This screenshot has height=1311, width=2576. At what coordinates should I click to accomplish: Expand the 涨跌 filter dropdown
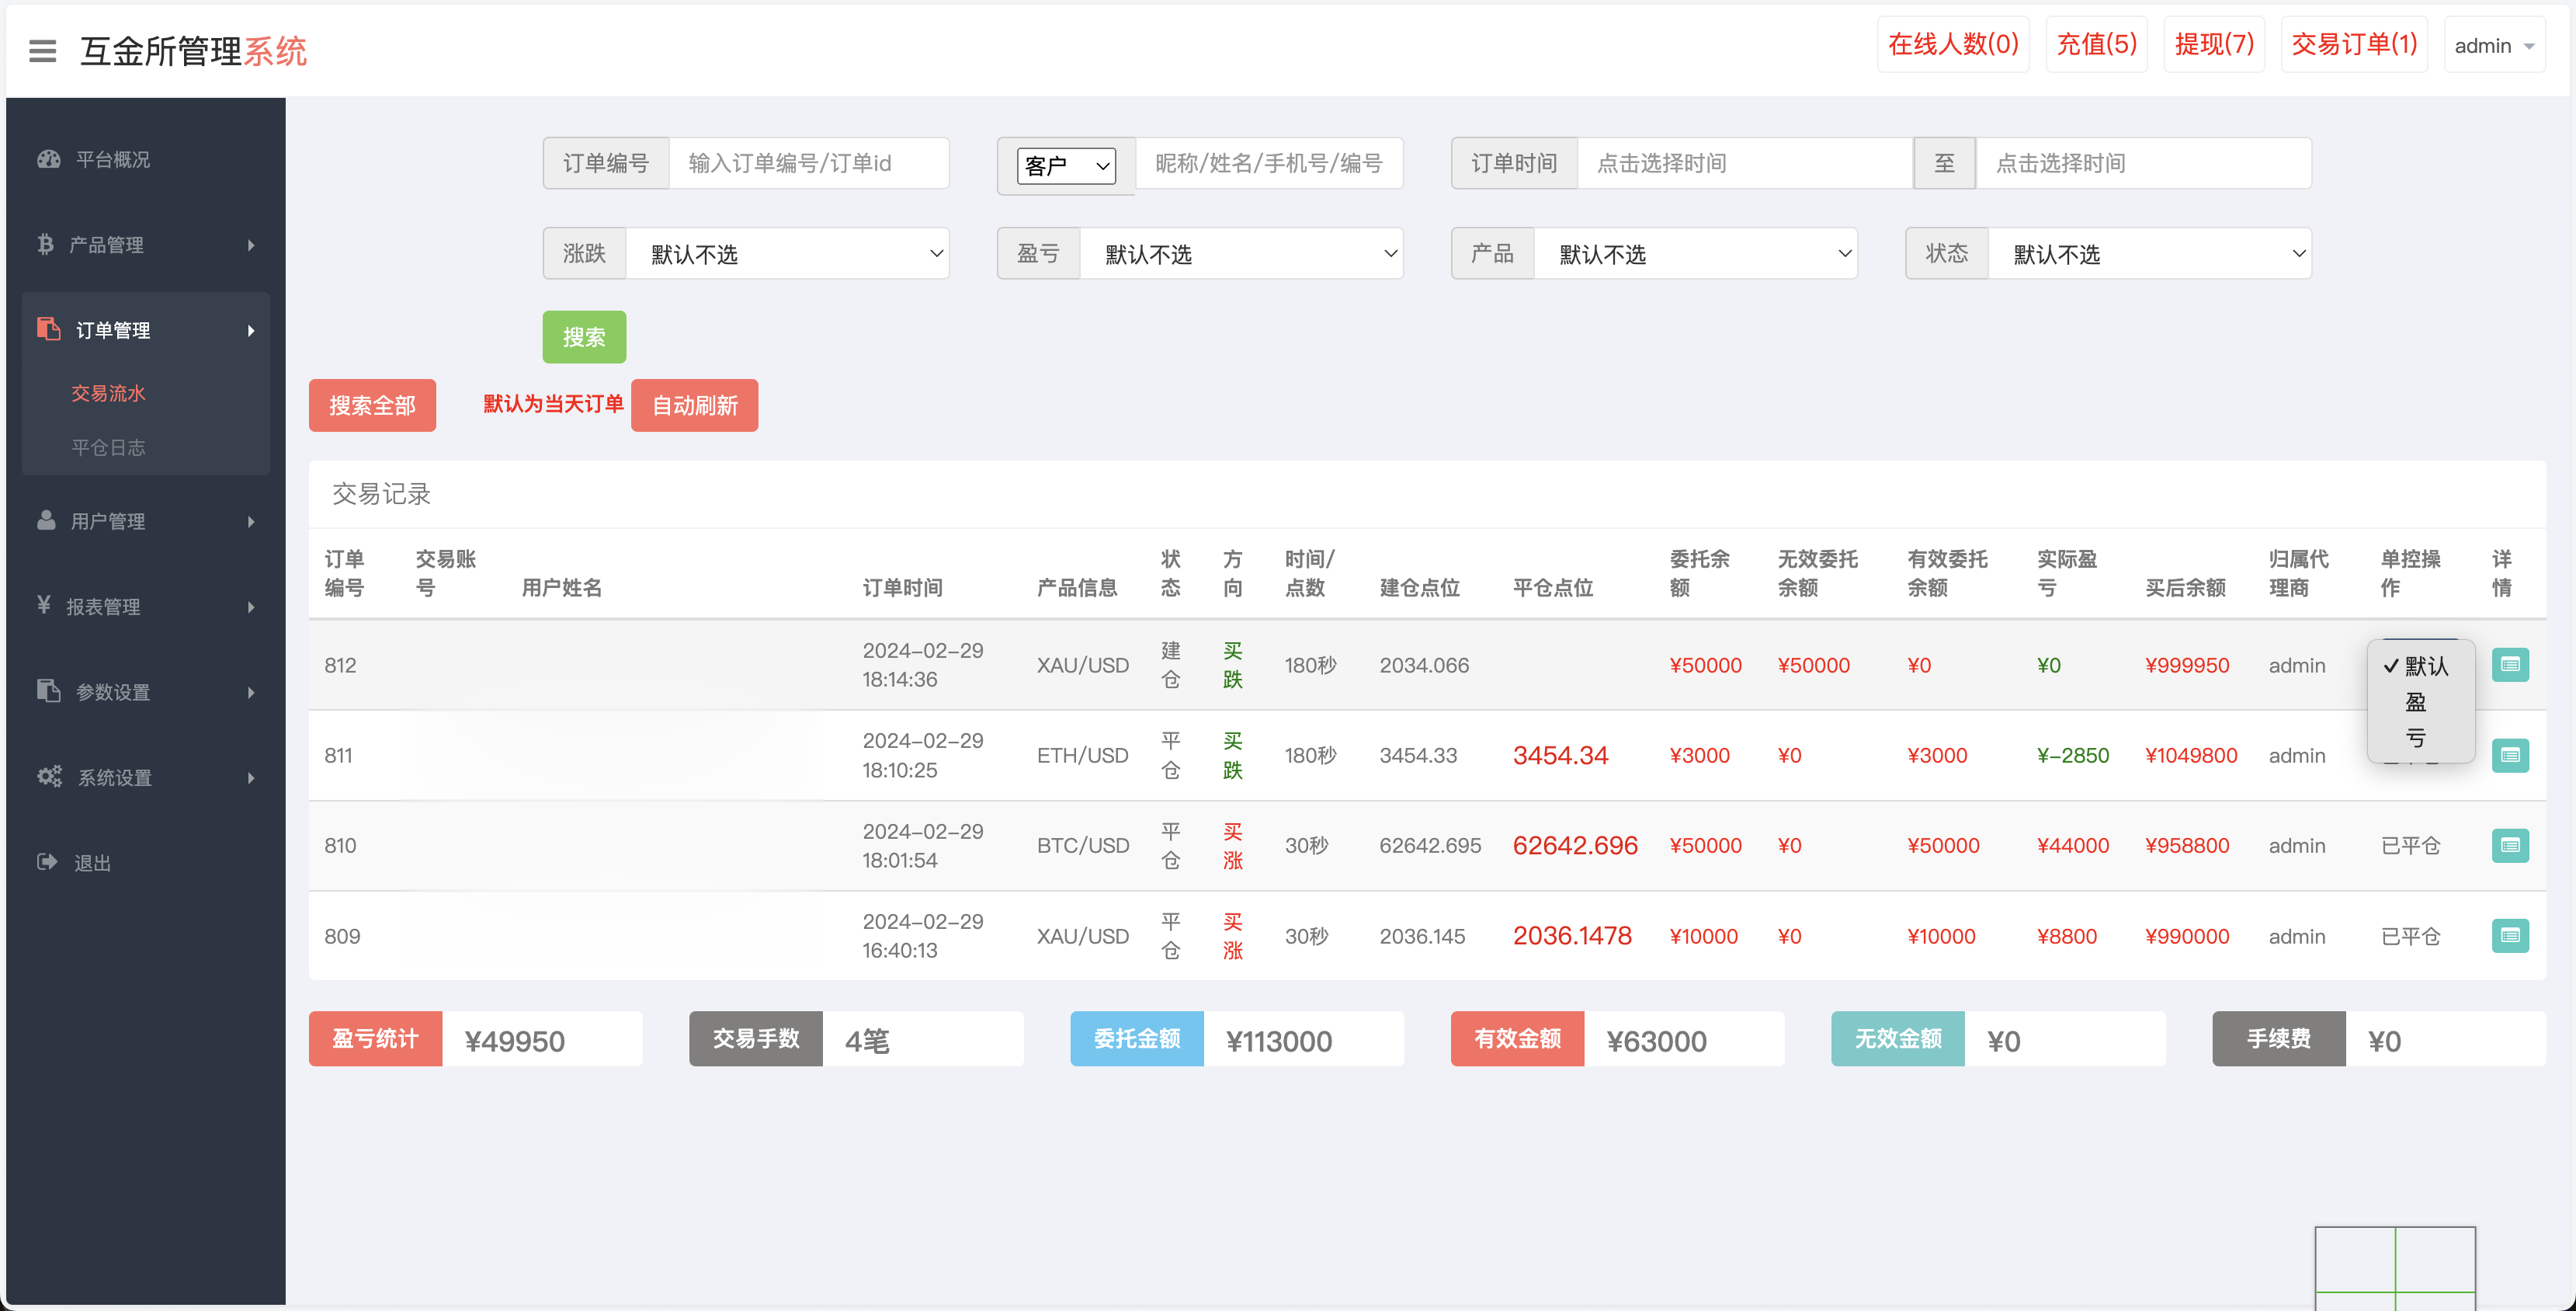click(789, 253)
